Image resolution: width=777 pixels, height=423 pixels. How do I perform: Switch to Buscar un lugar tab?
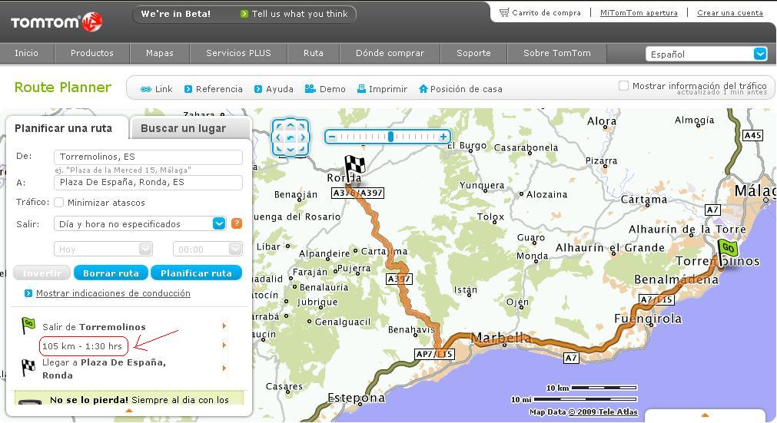(191, 129)
